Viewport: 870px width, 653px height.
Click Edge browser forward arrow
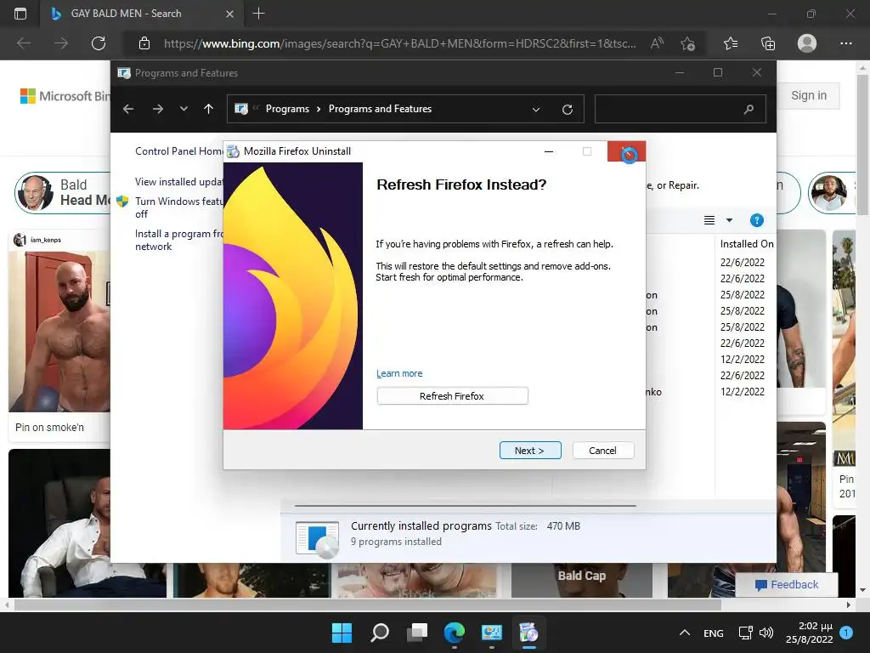click(61, 43)
